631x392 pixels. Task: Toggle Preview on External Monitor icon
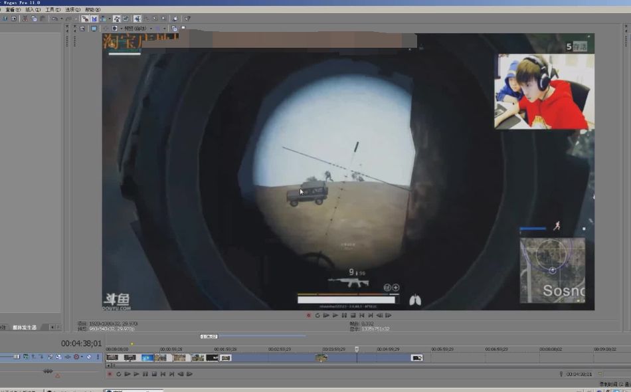click(x=94, y=29)
